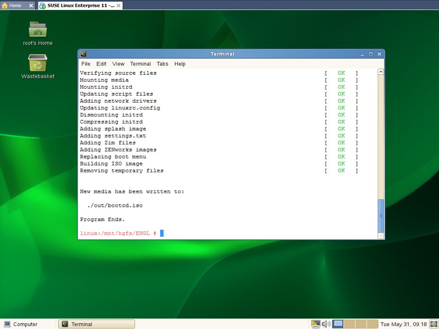Click the Terminal window title text

point(222,54)
